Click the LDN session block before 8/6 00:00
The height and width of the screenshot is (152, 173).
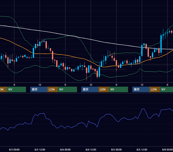pyautogui.click(x=155, y=89)
